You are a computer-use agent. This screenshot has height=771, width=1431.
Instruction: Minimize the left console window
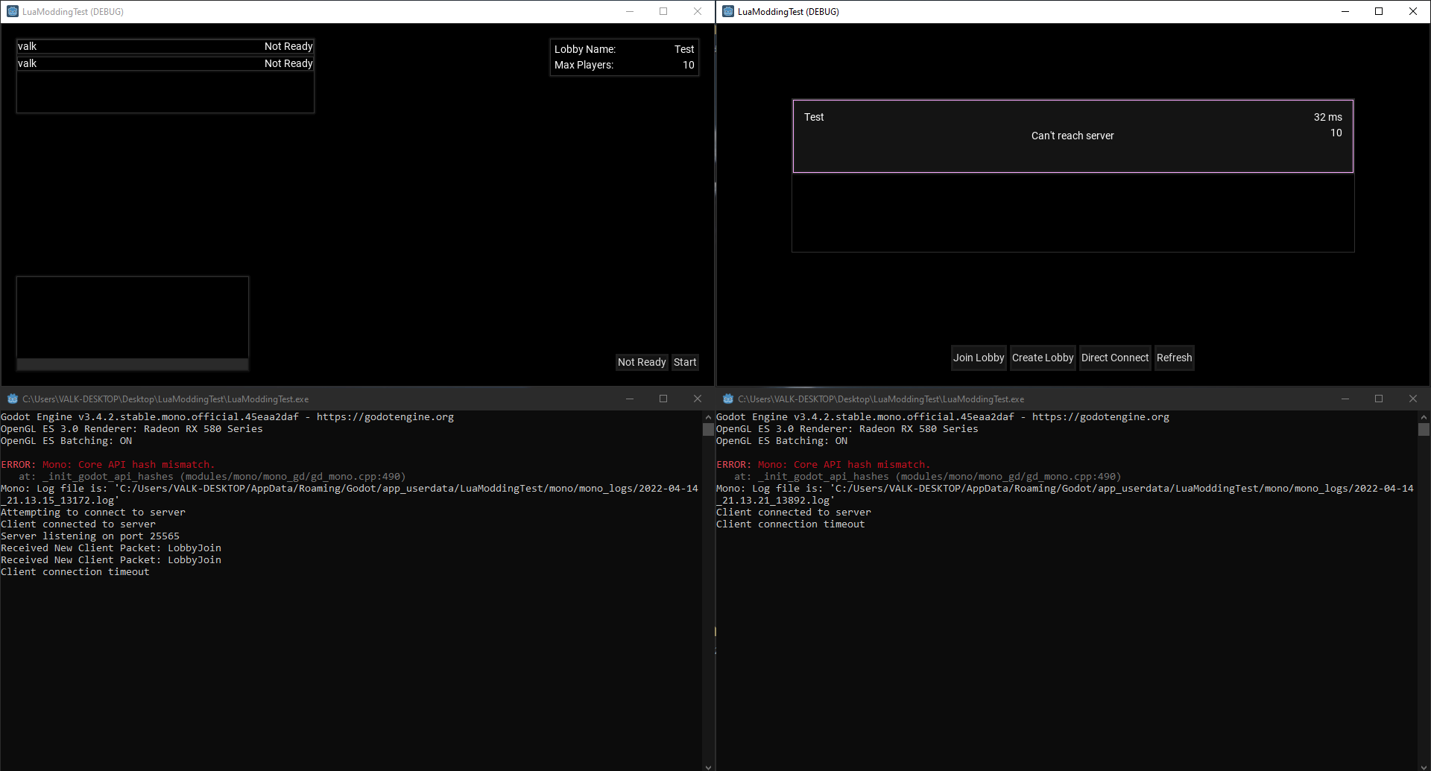pyautogui.click(x=630, y=399)
